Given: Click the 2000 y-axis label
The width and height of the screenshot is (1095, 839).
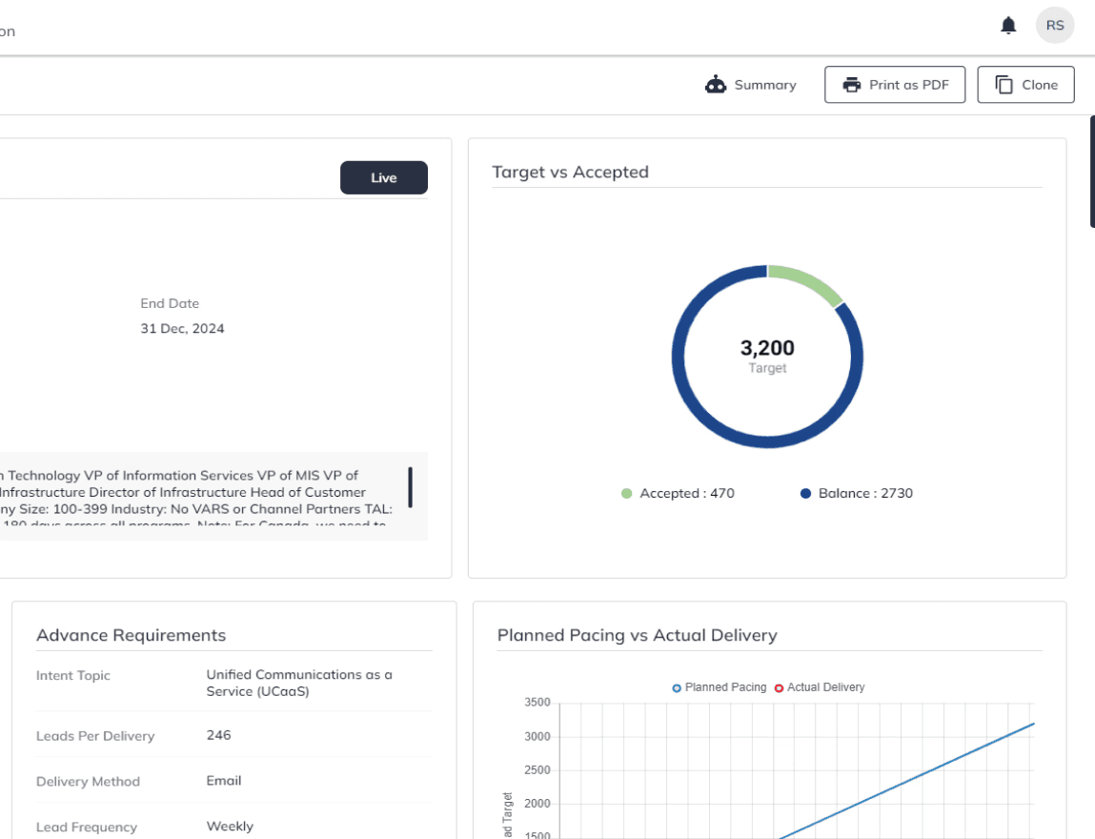Looking at the screenshot, I should (537, 804).
